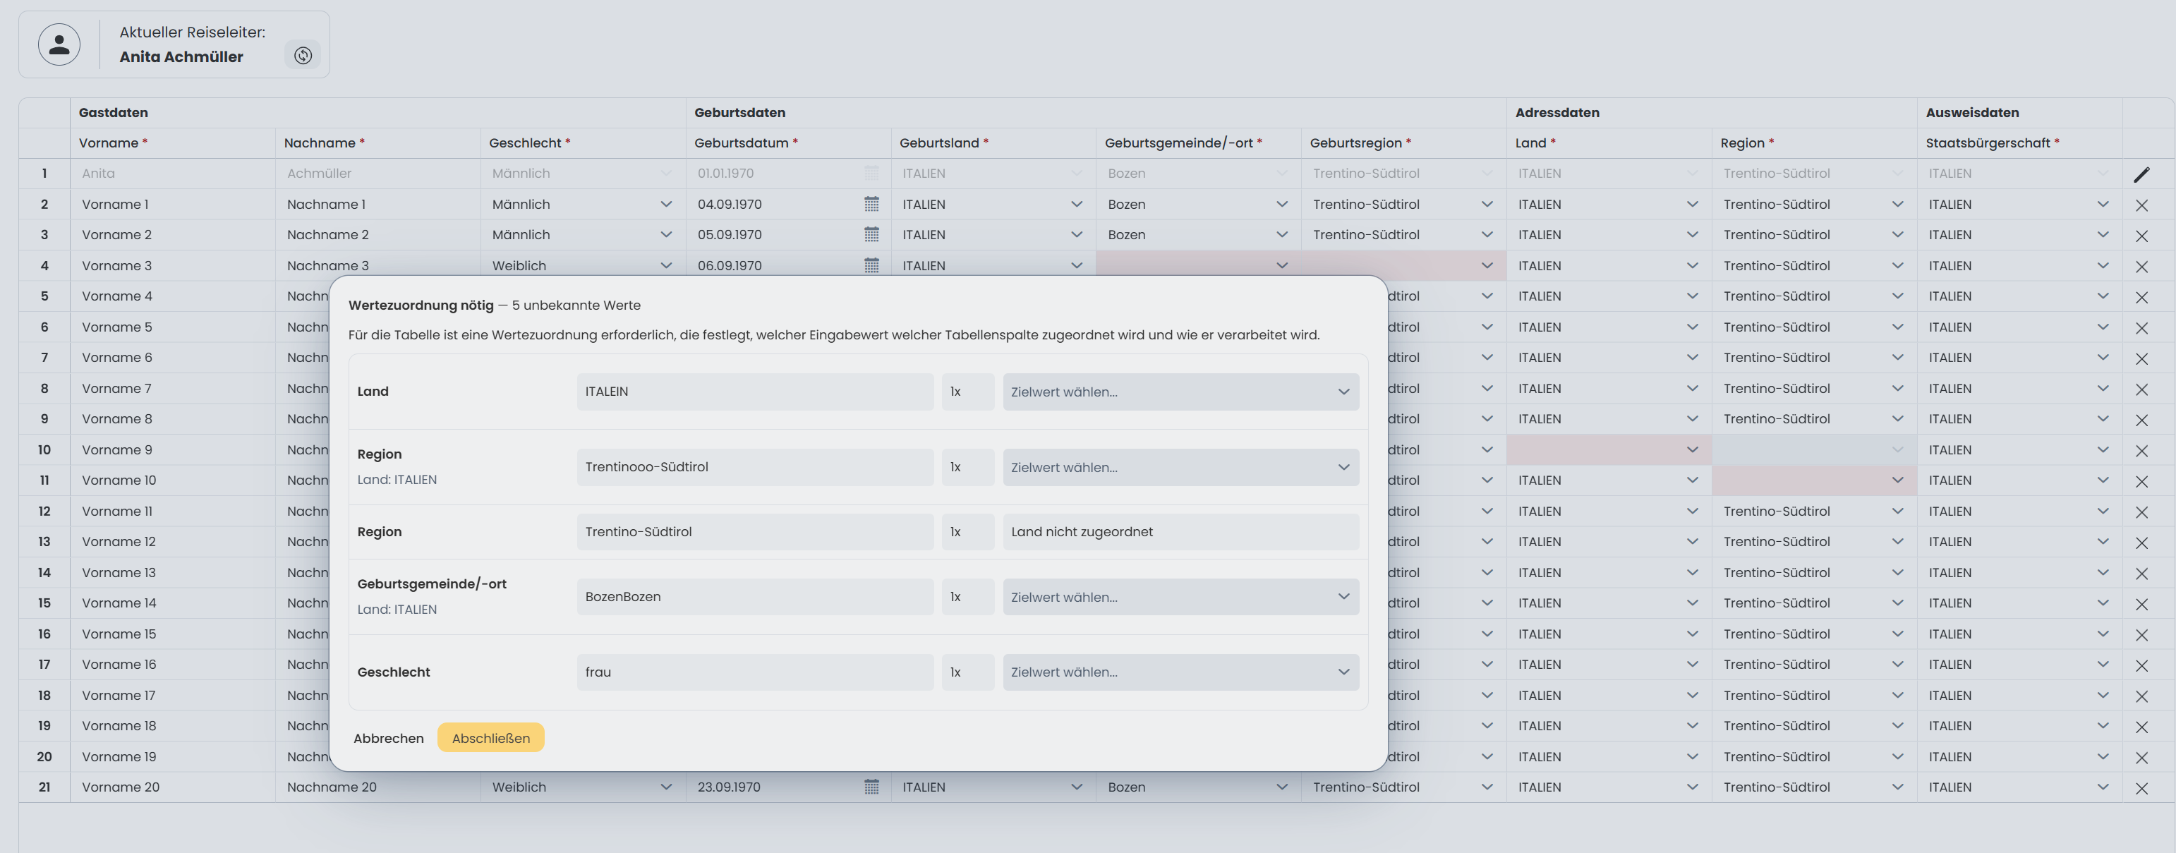This screenshot has height=853, width=2176.
Task: Click the switch tour guide icon
Action: 303,56
